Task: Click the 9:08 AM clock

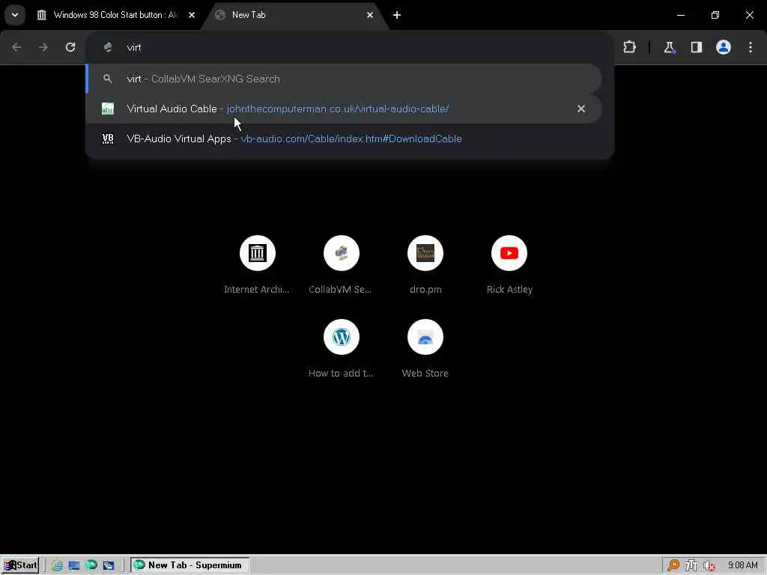Action: (742, 565)
